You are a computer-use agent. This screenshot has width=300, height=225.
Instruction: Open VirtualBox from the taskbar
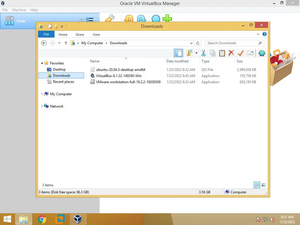78,219
